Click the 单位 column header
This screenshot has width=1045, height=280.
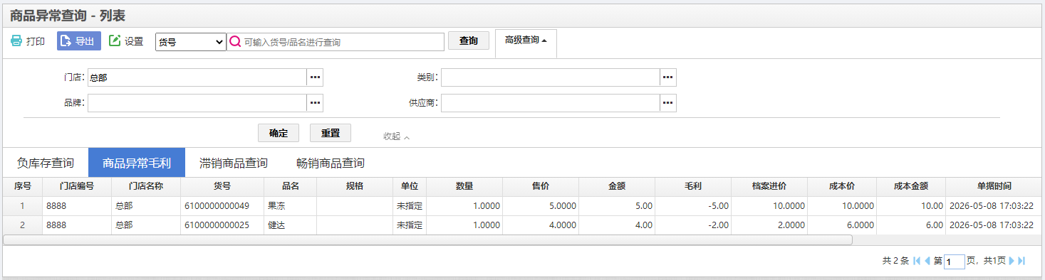coord(410,186)
